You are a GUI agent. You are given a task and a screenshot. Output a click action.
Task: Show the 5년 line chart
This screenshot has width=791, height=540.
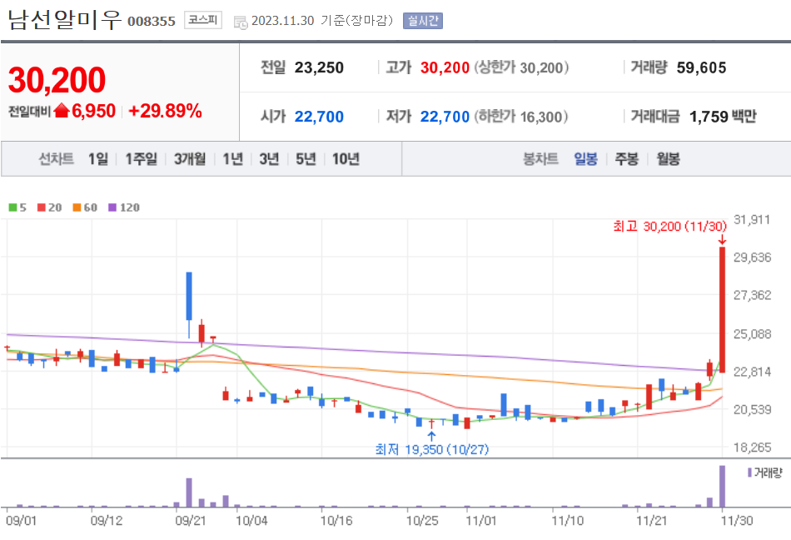coord(306,159)
